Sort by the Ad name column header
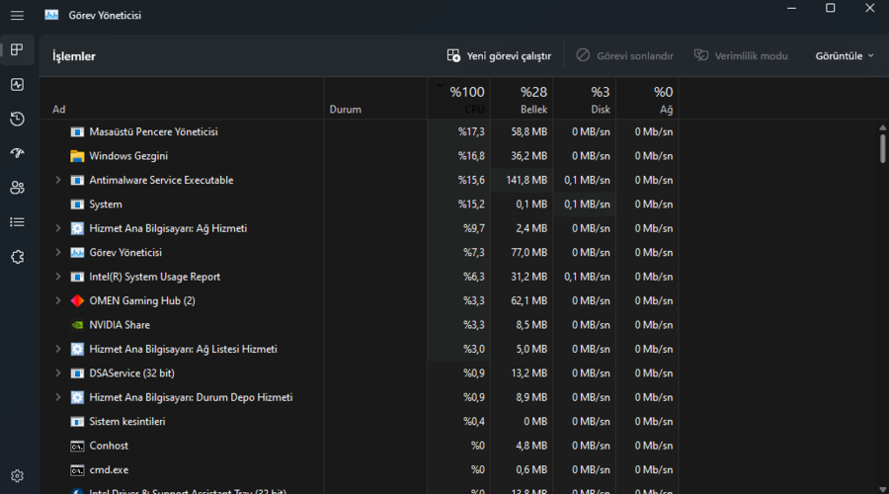This screenshot has height=494, width=889. point(59,110)
